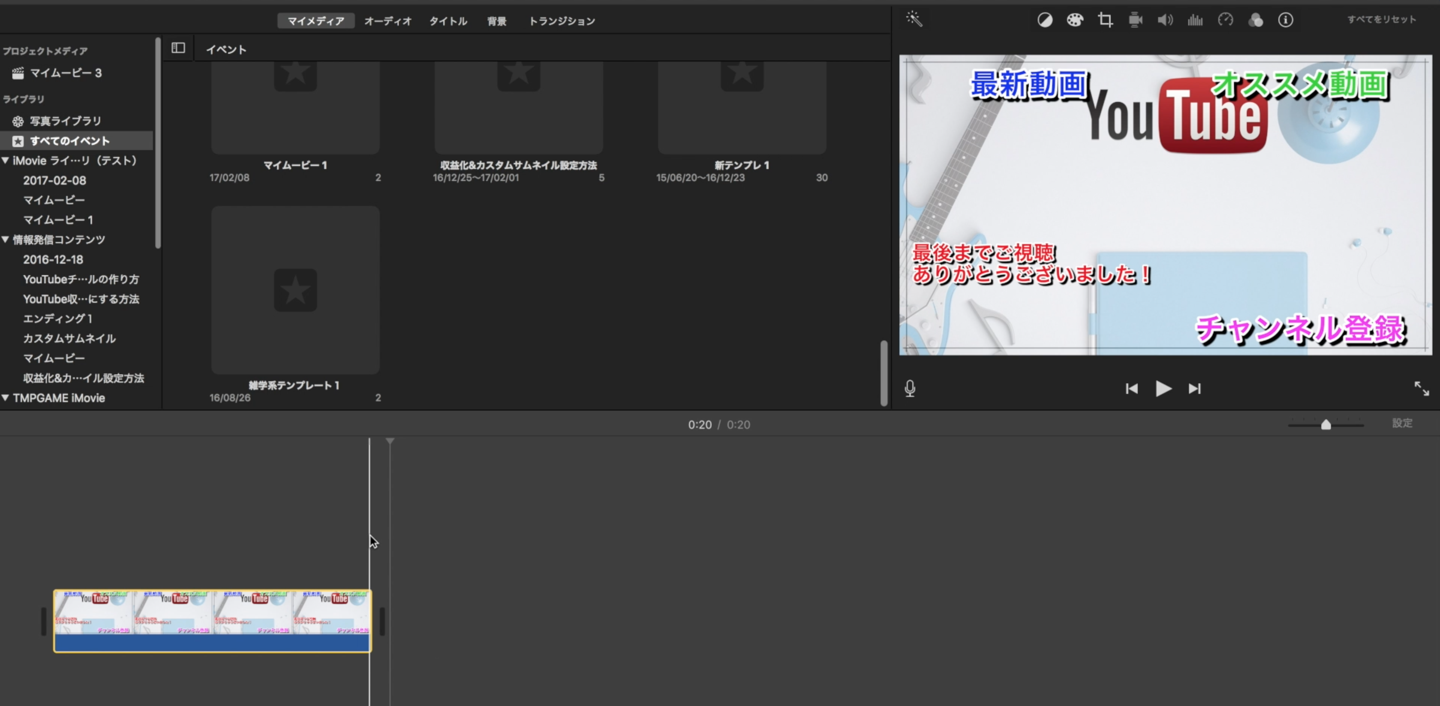Select the crop tool icon
The image size is (1440, 706).
[1105, 20]
